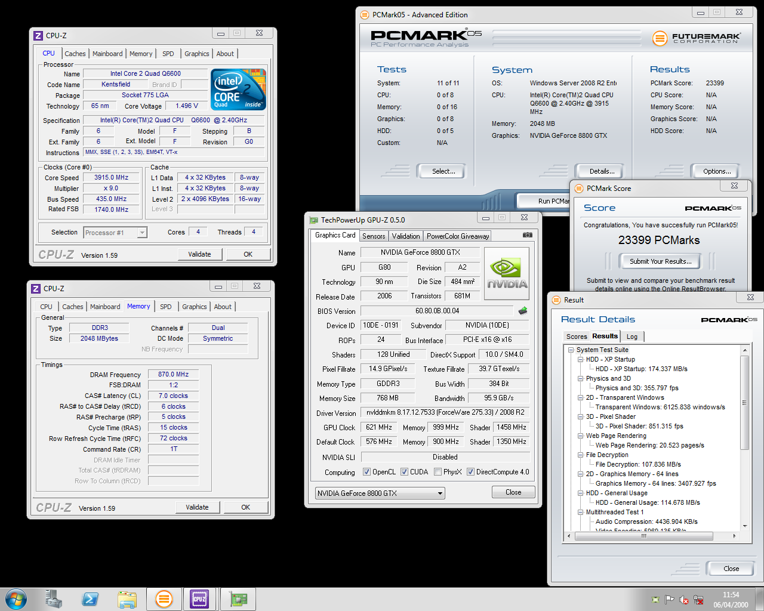Toggle the PhysX checkbox in GPU-Z
The height and width of the screenshot is (611, 764).
point(438,472)
